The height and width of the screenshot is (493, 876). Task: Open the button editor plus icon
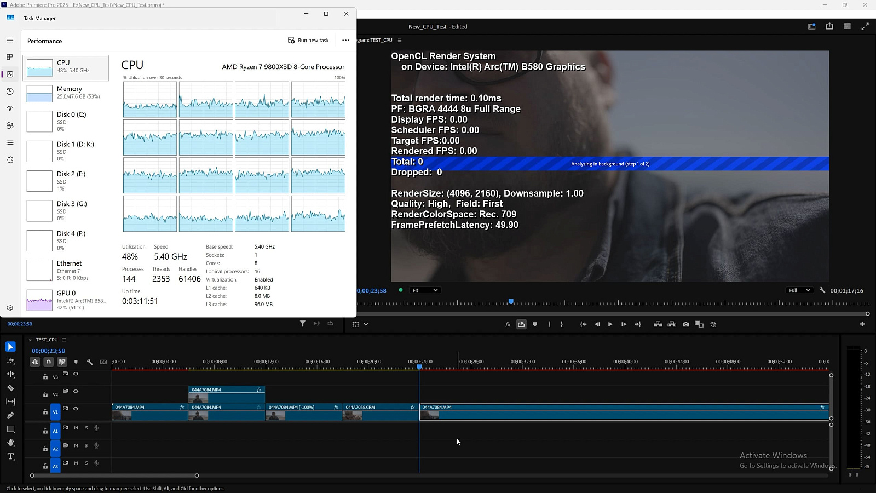tap(862, 324)
